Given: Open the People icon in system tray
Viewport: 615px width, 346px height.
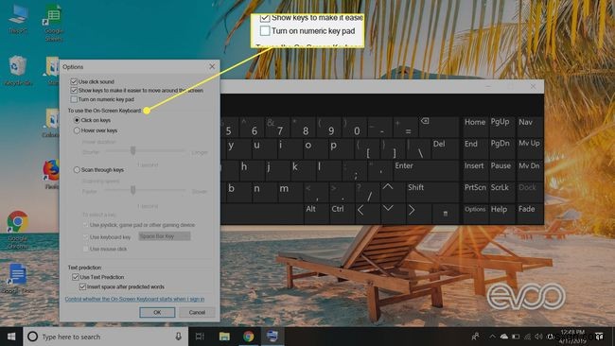Looking at the screenshot, I should click(x=475, y=337).
